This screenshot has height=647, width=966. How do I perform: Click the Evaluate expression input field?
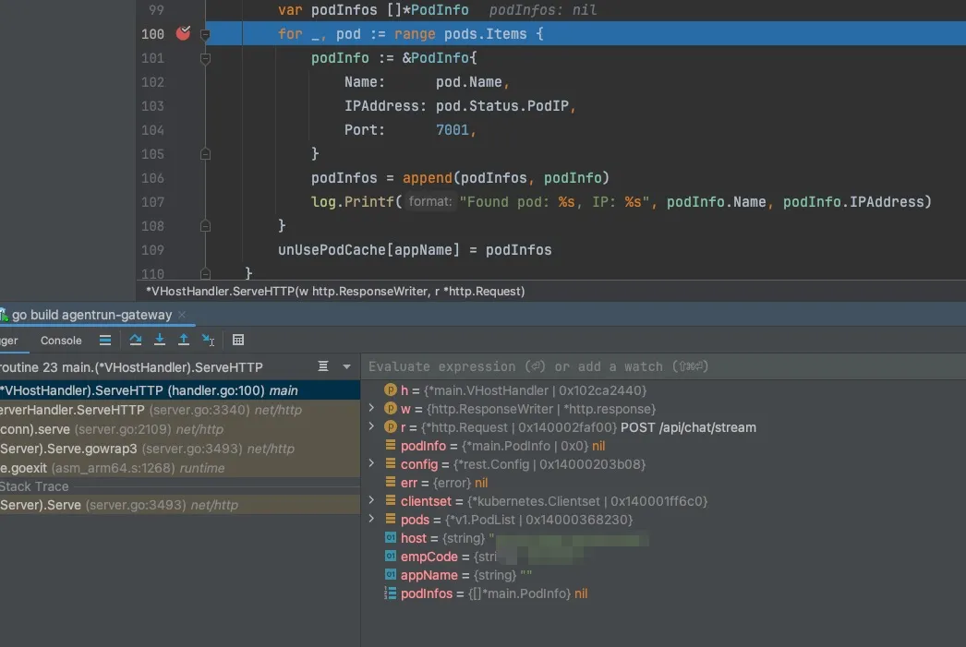646,366
